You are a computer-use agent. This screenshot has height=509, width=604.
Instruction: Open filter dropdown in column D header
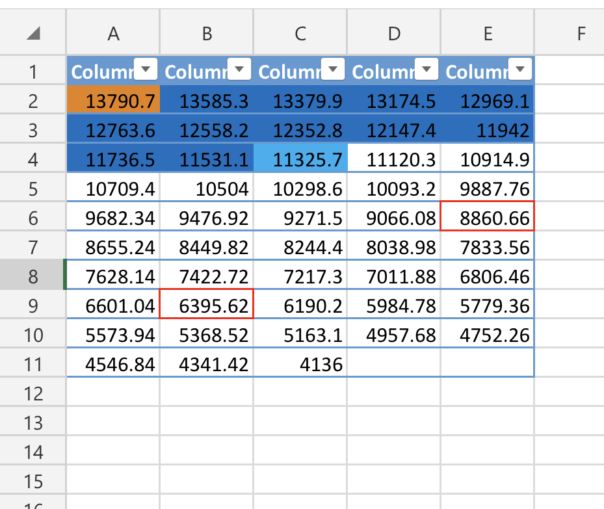[x=427, y=69]
